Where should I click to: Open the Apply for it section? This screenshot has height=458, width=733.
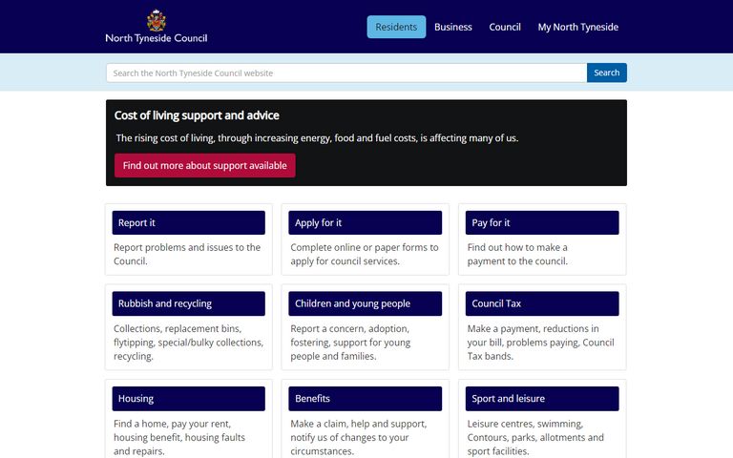click(366, 222)
